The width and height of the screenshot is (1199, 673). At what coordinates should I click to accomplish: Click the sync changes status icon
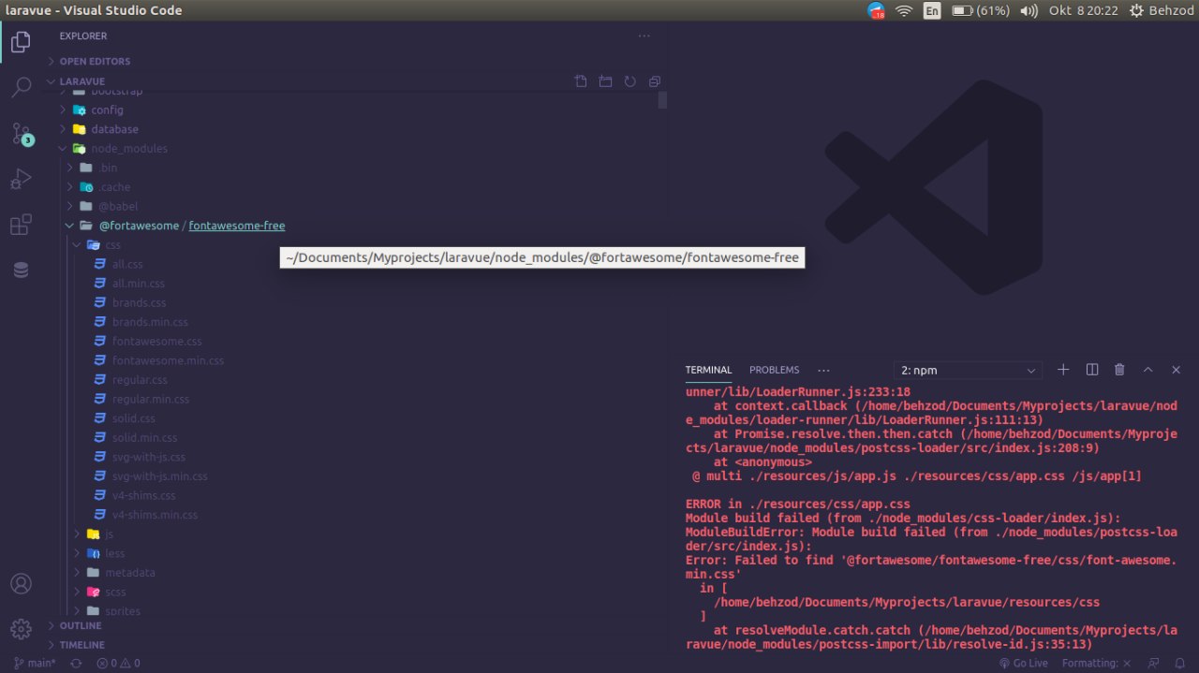76,663
